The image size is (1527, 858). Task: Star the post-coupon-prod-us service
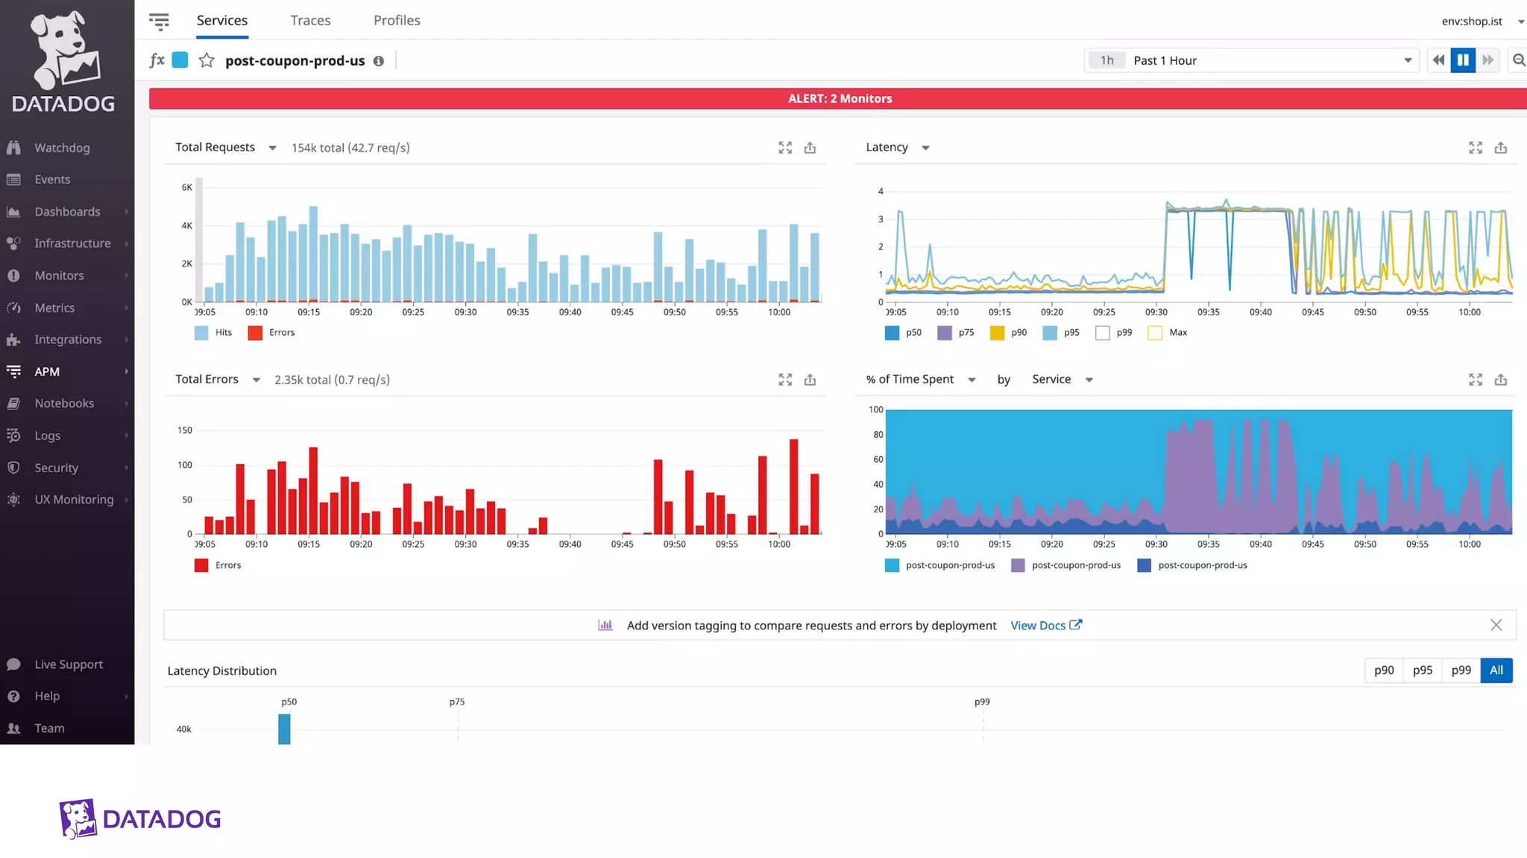click(207, 60)
